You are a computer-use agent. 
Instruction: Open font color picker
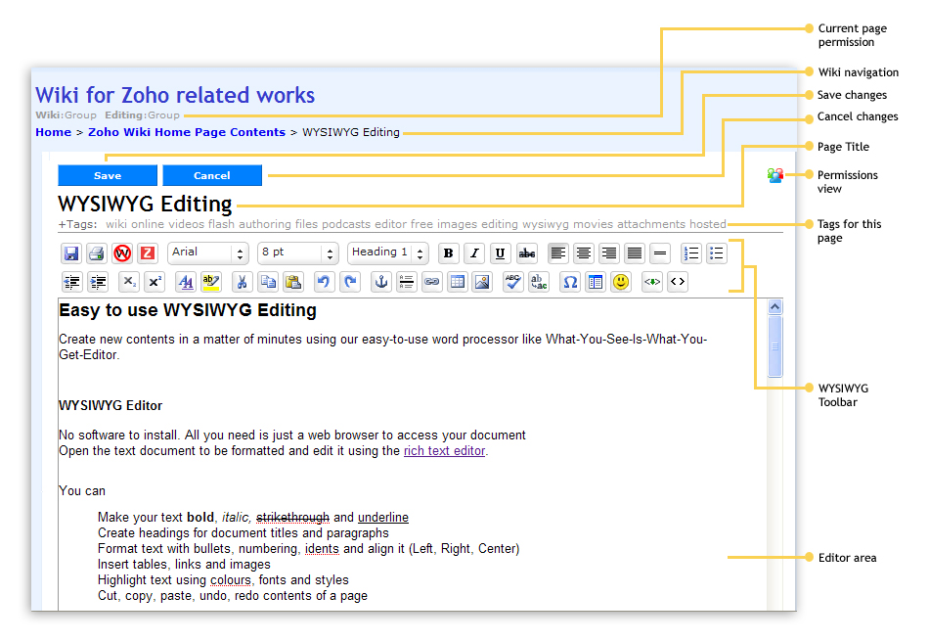[186, 282]
